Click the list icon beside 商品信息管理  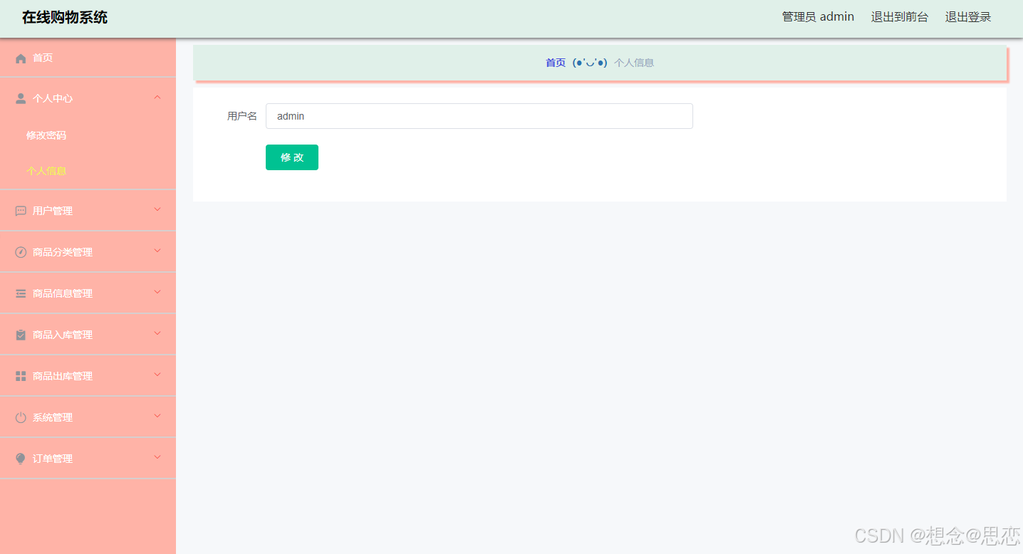tap(21, 294)
